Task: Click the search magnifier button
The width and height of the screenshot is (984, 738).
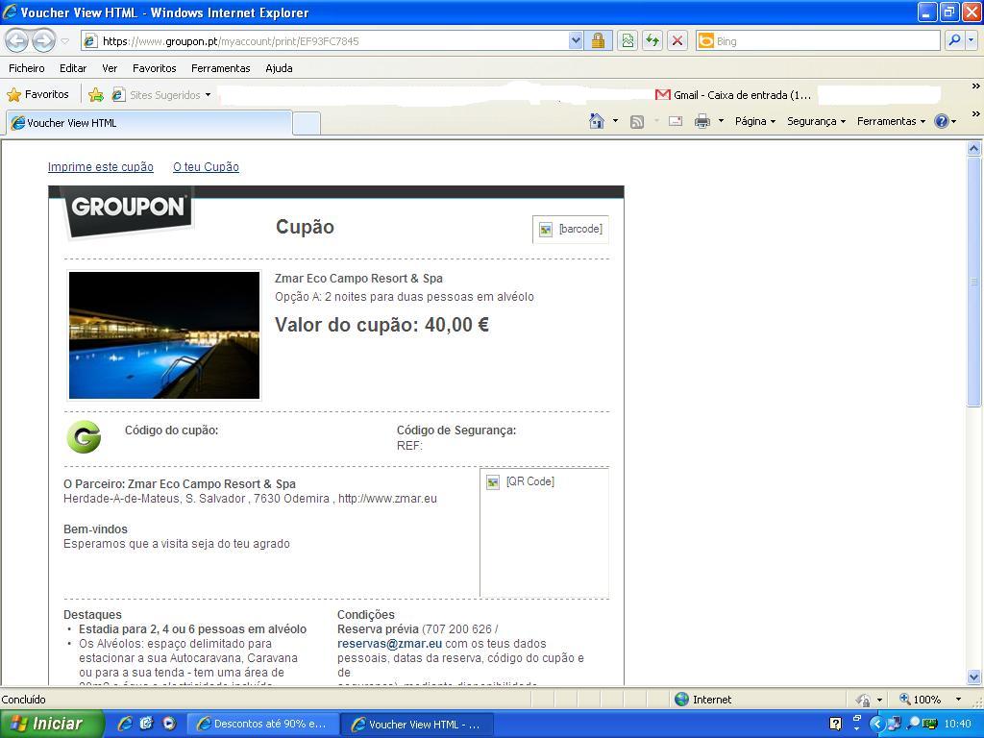Action: tap(954, 41)
